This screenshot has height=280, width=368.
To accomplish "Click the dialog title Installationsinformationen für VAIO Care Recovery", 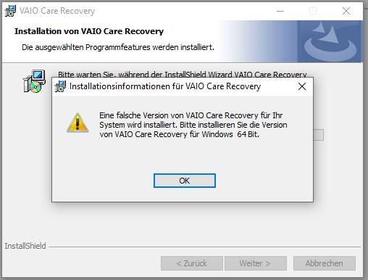I will pos(165,86).
